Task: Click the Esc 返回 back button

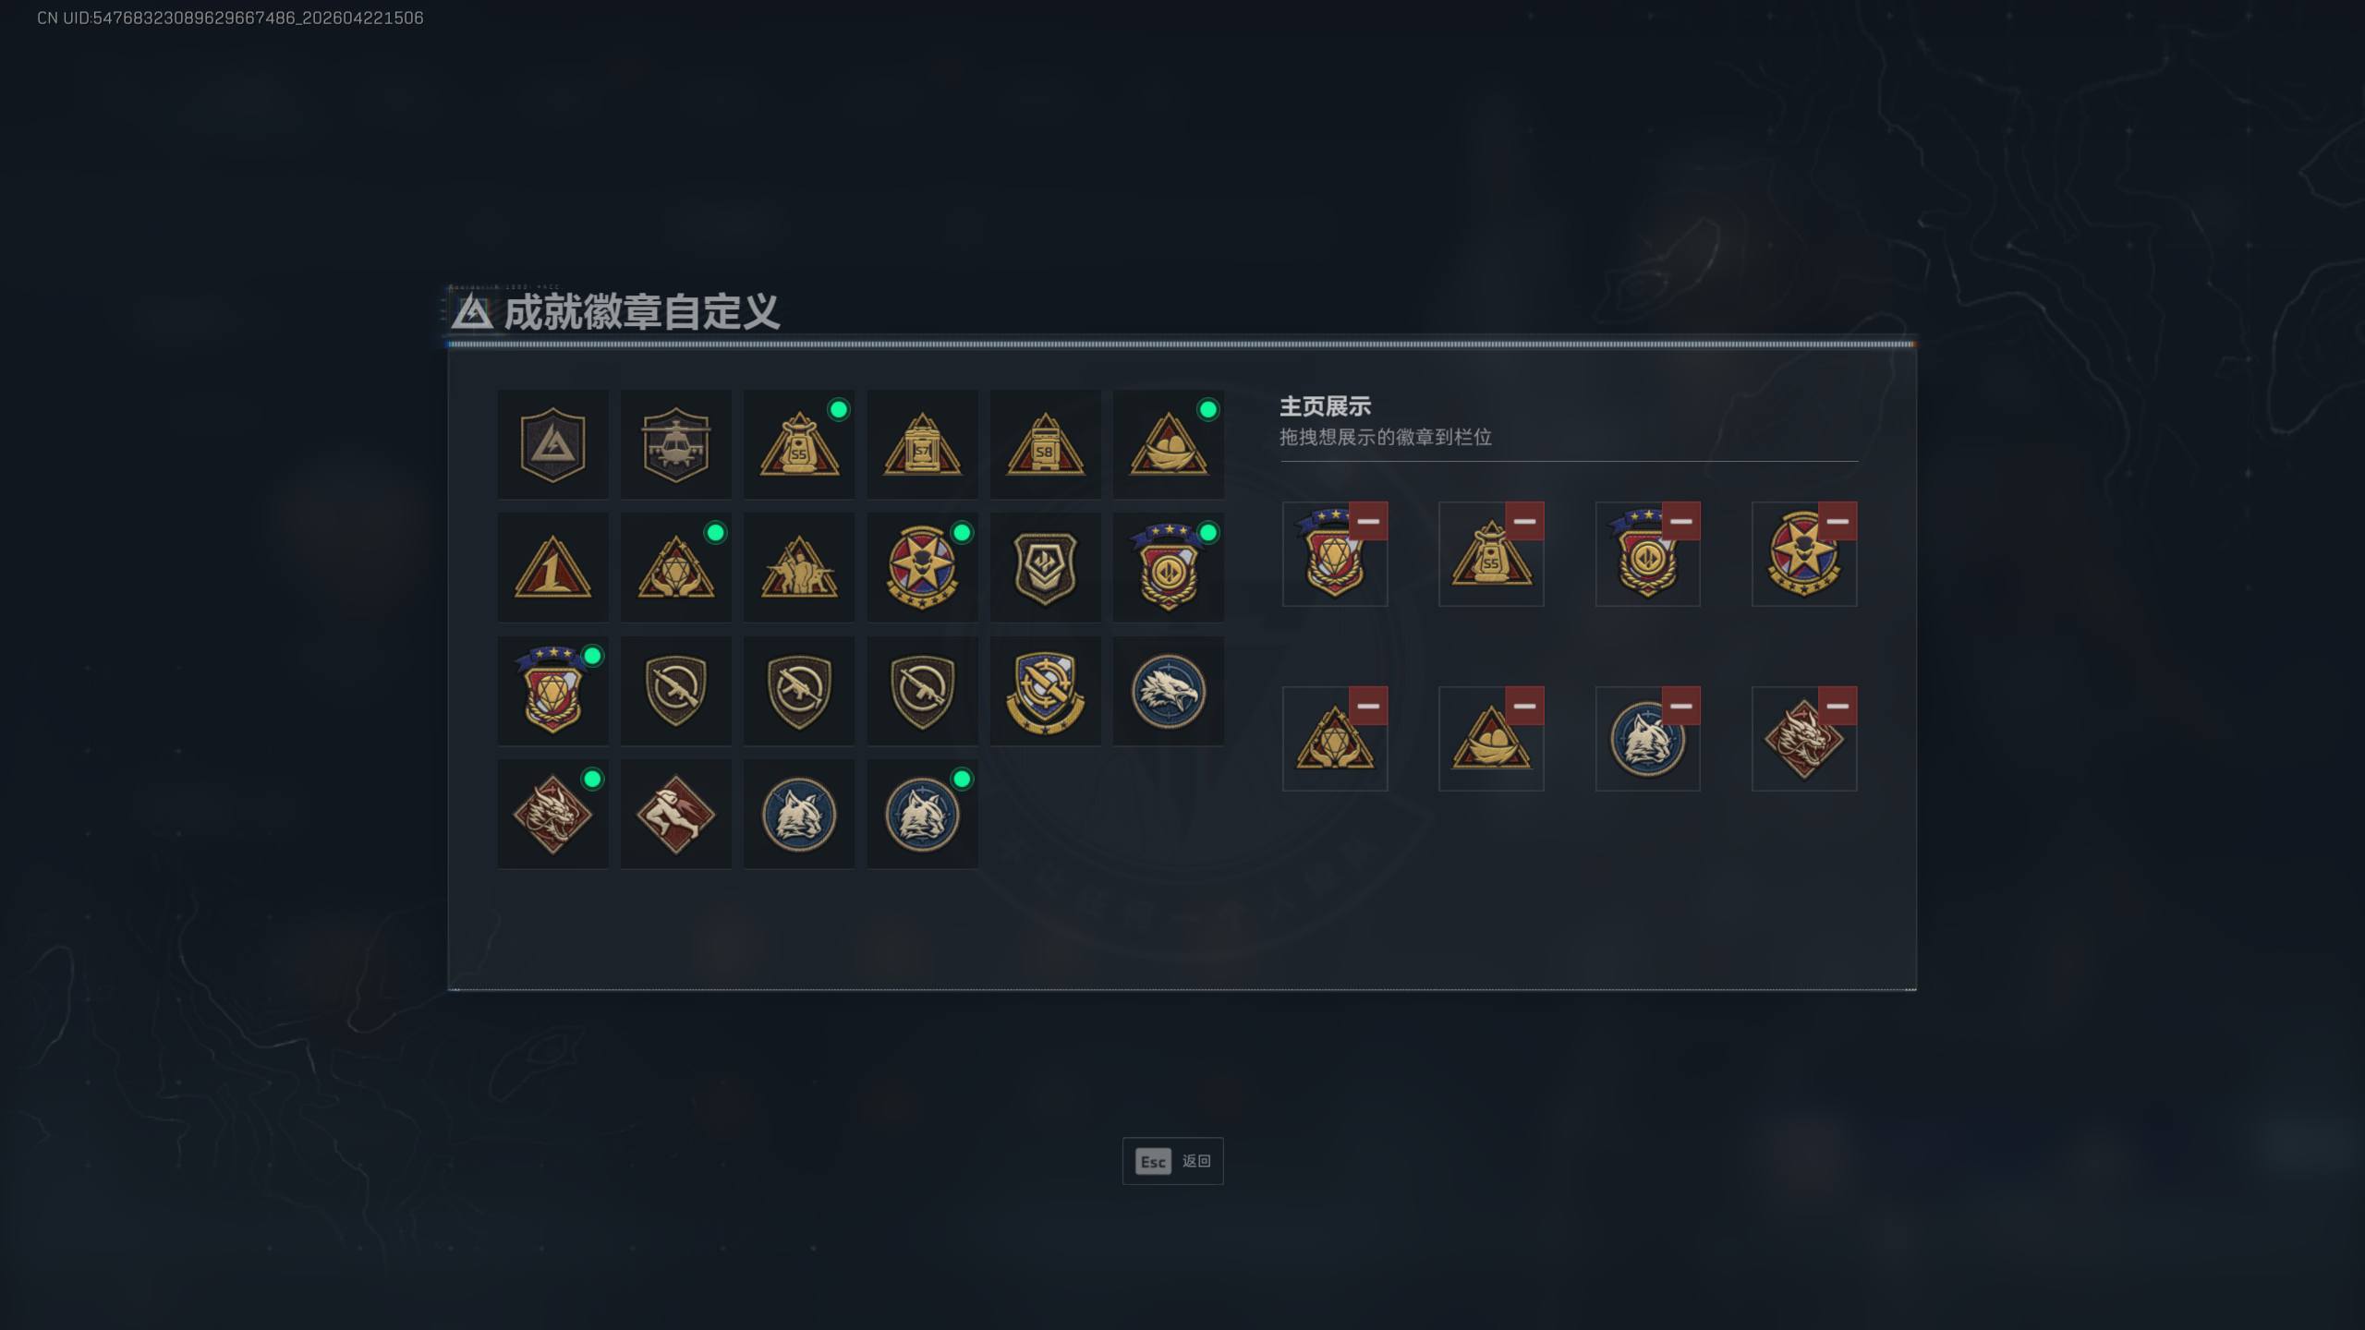Action: [1172, 1161]
